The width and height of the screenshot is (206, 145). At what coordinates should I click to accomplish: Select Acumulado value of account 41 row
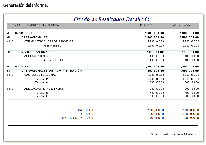click(x=189, y=38)
